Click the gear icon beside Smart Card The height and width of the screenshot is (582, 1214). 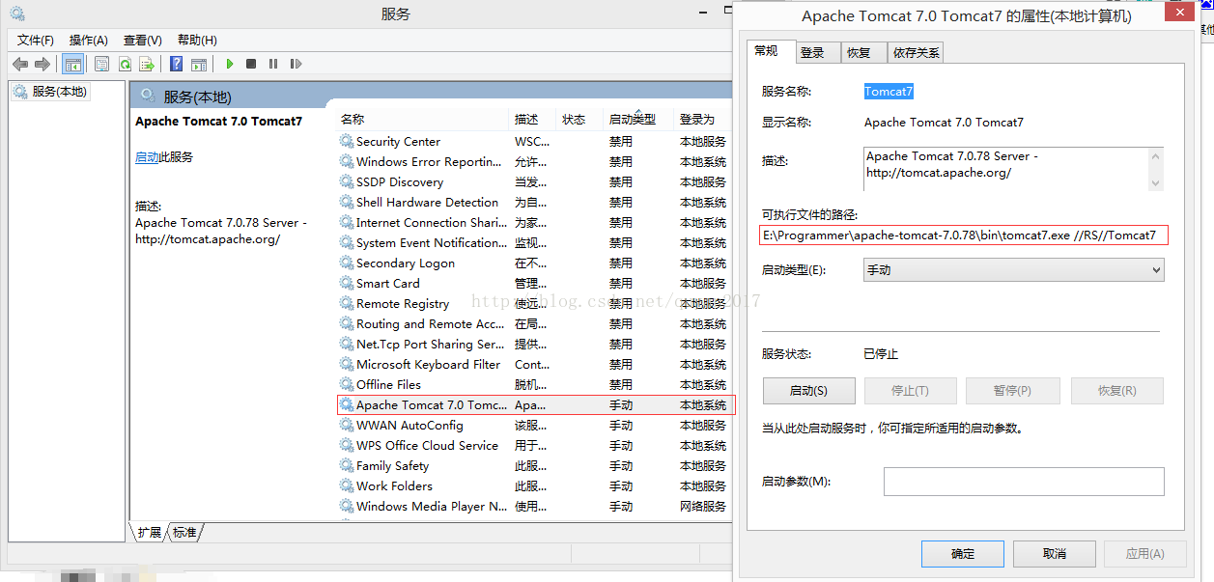pos(347,283)
